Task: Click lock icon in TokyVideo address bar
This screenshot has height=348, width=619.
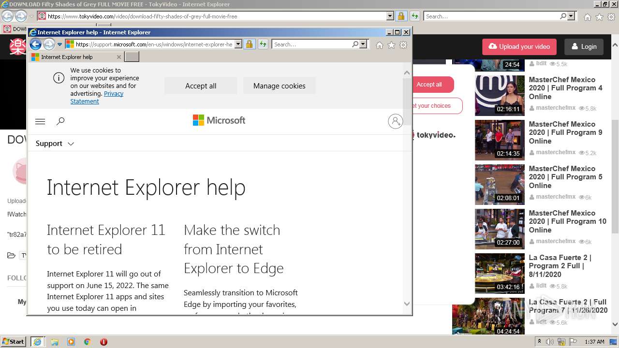Action: 401,16
